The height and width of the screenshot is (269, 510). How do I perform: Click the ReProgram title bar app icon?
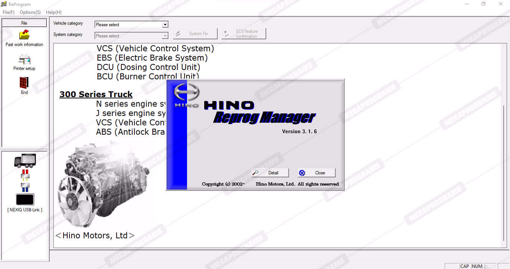pyautogui.click(x=4, y=4)
